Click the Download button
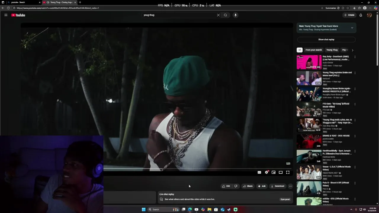The image size is (379, 213). [277, 186]
